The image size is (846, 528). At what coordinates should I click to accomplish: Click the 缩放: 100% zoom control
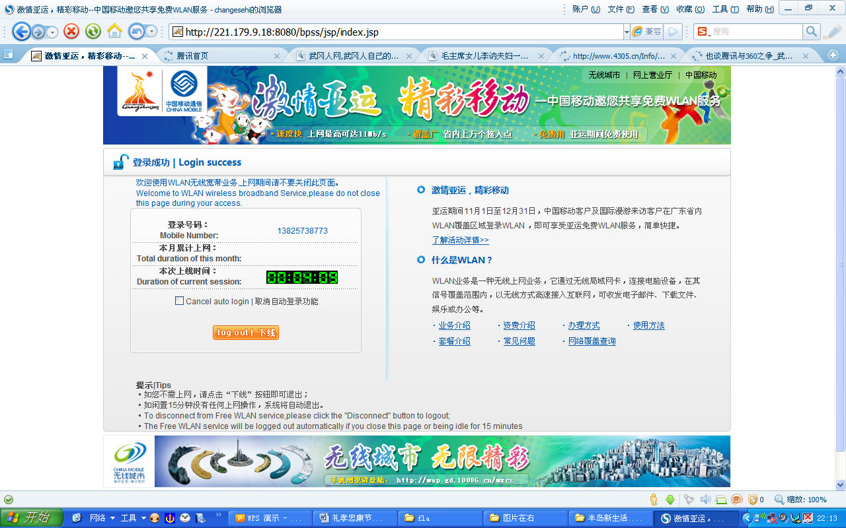(x=801, y=500)
